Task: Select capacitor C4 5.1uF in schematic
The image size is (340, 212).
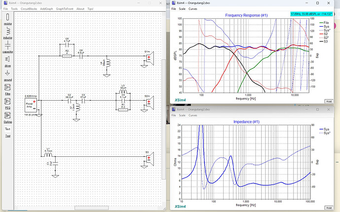Action: (123, 101)
